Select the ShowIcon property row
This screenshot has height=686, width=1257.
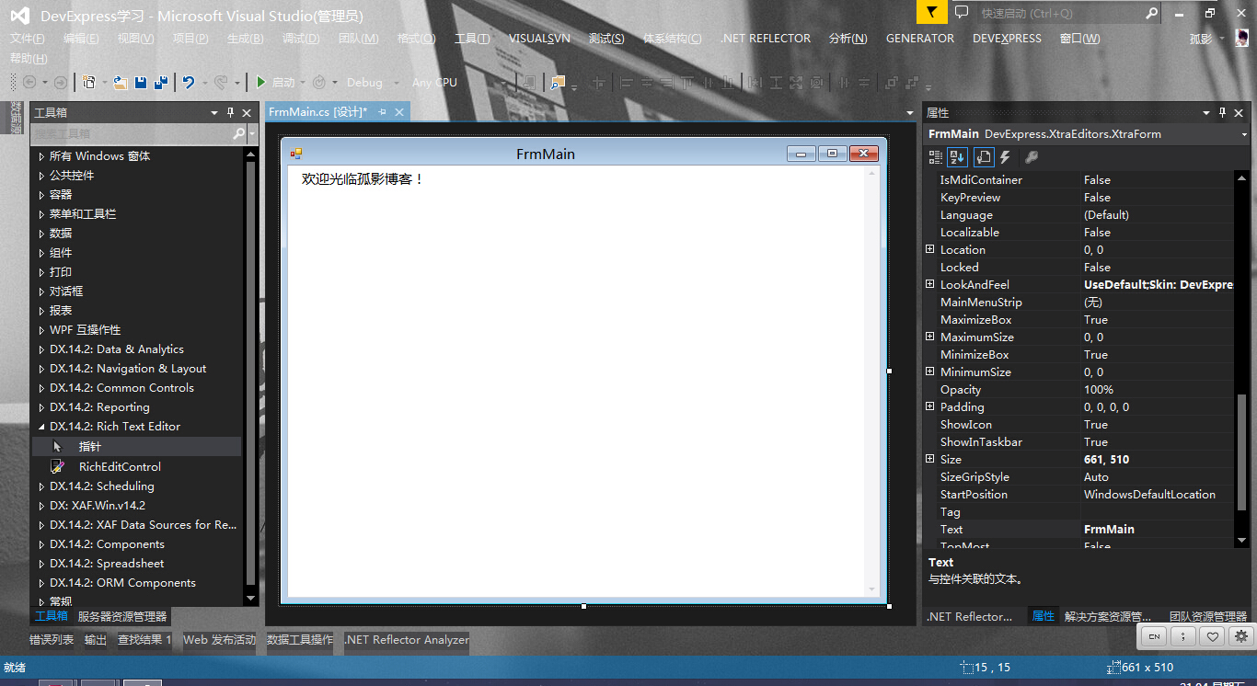pyautogui.click(x=1078, y=424)
